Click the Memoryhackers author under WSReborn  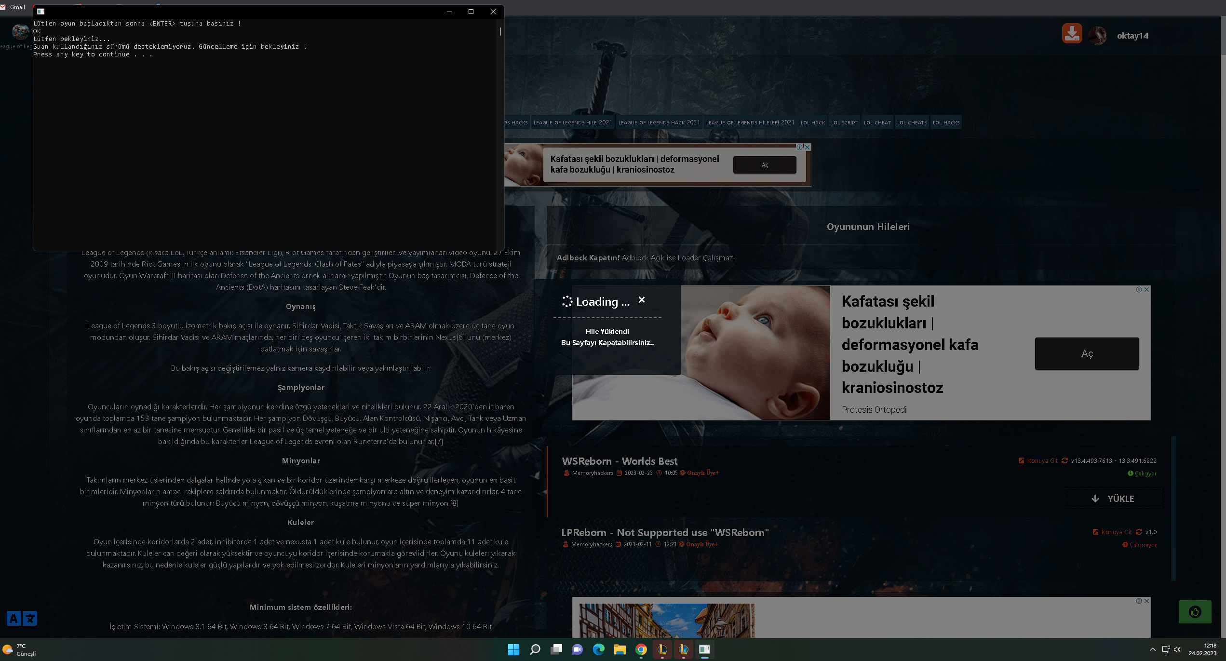(x=593, y=473)
